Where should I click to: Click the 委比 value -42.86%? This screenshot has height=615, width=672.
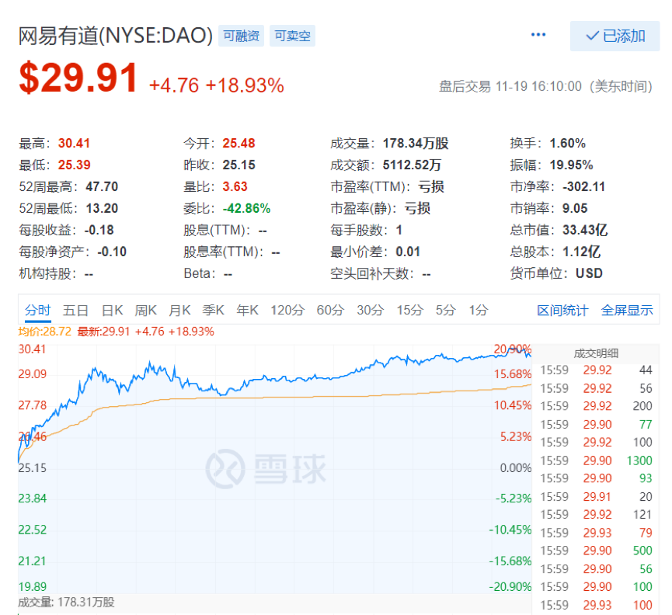point(246,209)
